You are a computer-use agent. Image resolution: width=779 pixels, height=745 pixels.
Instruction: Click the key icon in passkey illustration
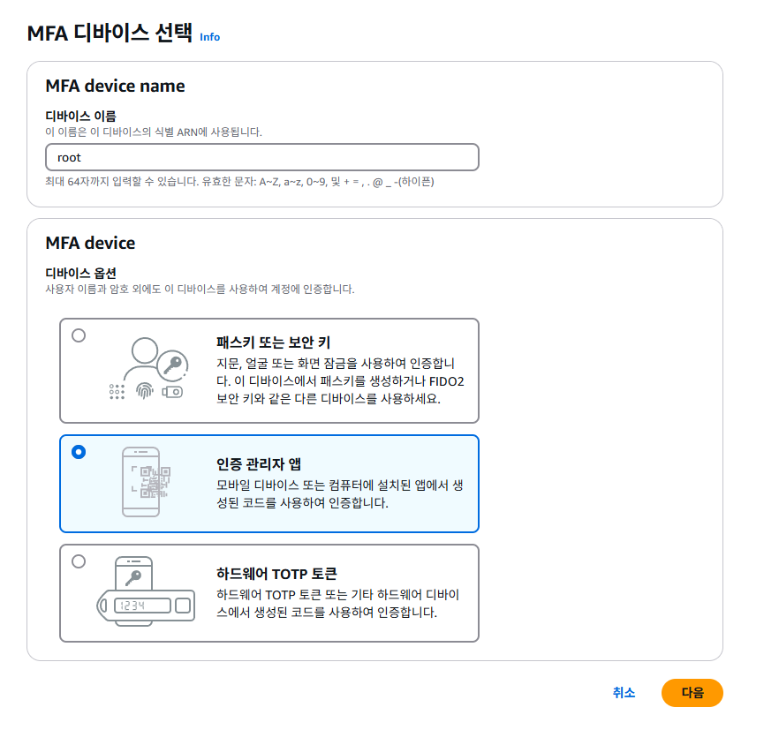point(172,364)
